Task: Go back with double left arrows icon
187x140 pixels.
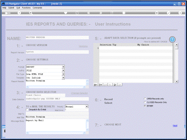Action: pos(88,13)
